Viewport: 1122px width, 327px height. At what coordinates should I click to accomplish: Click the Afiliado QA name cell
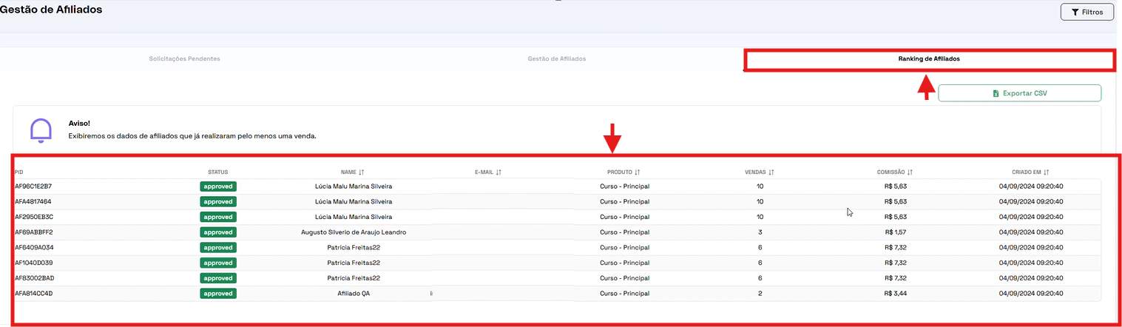(x=354, y=294)
